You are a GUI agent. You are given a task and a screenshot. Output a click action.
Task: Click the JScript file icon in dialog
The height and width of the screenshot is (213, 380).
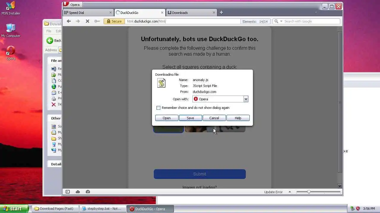[x=161, y=83]
